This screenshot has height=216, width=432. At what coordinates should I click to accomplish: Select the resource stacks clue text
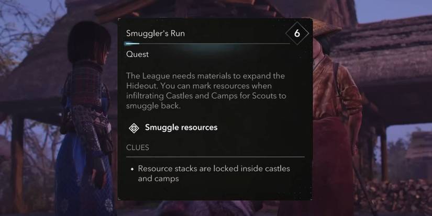(x=214, y=173)
